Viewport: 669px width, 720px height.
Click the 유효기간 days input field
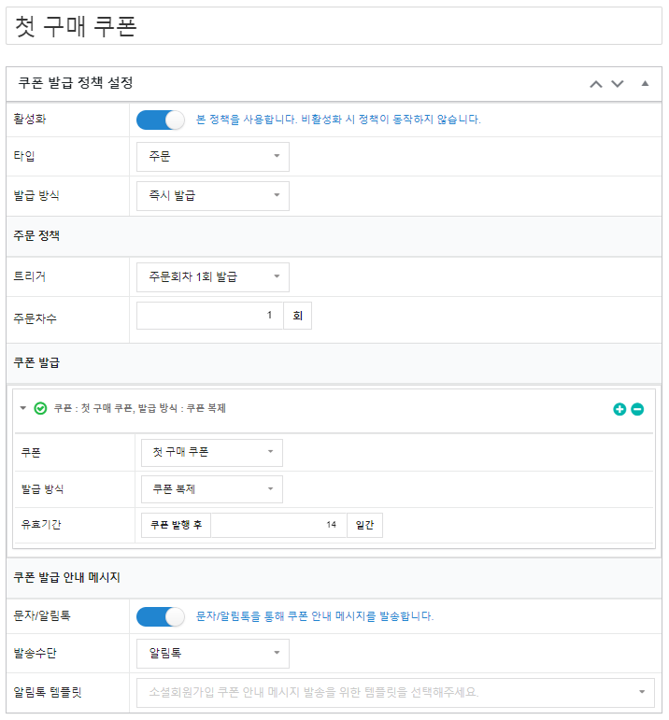pos(278,525)
